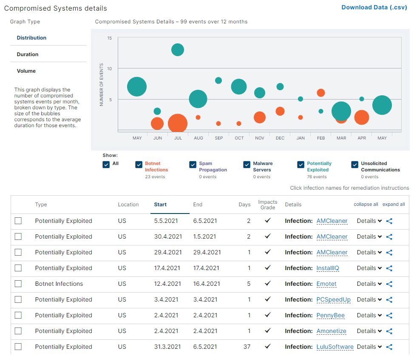Share the PennyBee infection entry
Image resolution: width=414 pixels, height=356 pixels.
pyautogui.click(x=389, y=316)
